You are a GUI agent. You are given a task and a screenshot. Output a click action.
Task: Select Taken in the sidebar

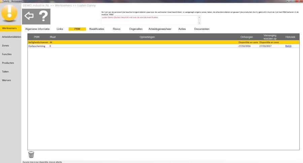(5, 72)
